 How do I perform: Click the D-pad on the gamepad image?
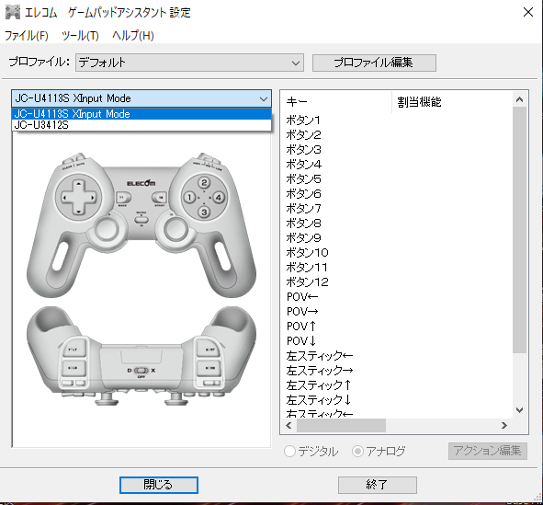coord(79,198)
